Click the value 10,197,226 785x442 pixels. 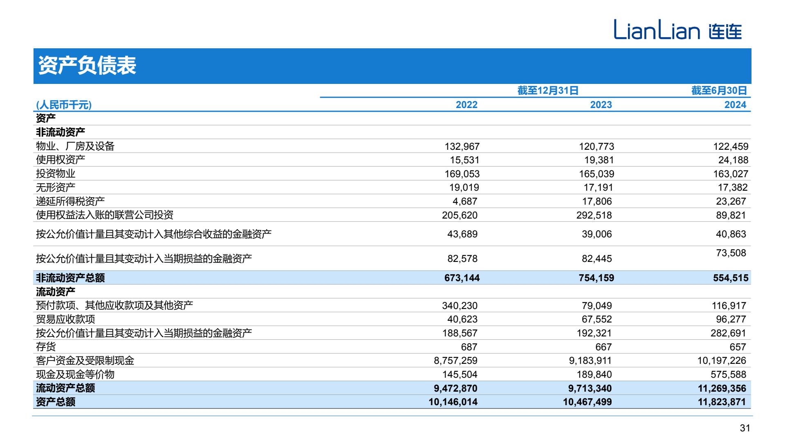pyautogui.click(x=722, y=361)
